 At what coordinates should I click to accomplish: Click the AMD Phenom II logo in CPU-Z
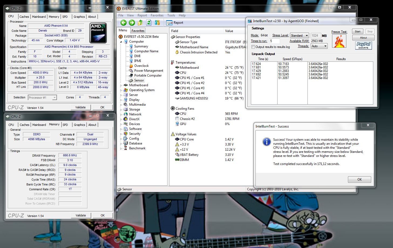(98, 33)
